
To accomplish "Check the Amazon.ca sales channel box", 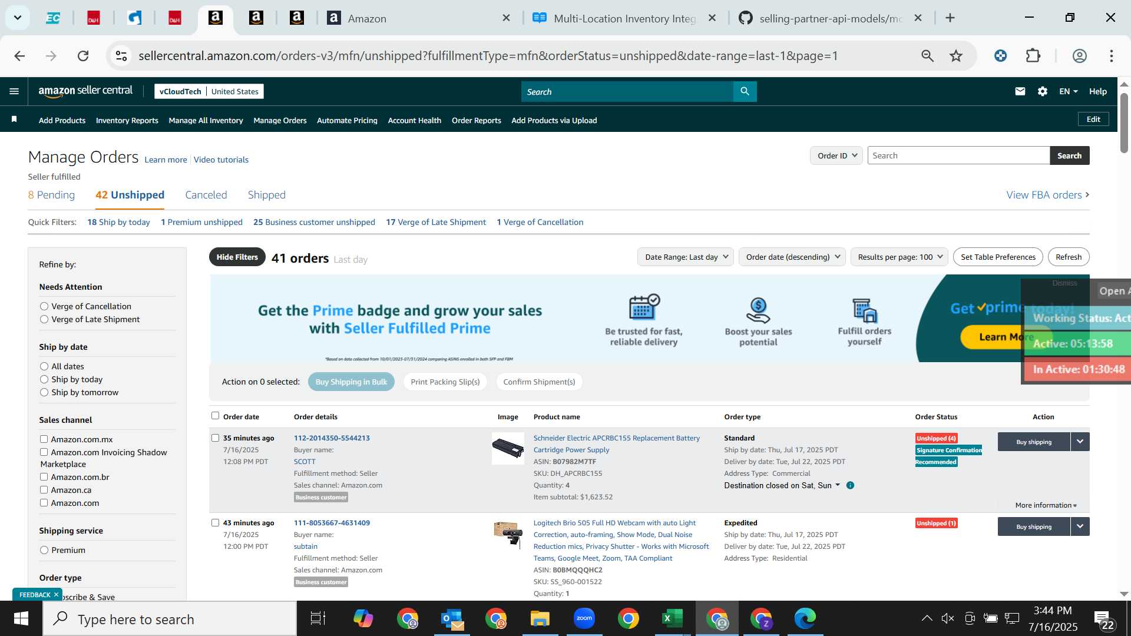I will click(x=44, y=490).
